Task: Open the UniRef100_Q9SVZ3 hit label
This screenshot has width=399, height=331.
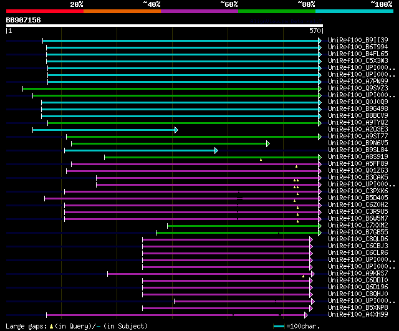Action: click(358, 89)
